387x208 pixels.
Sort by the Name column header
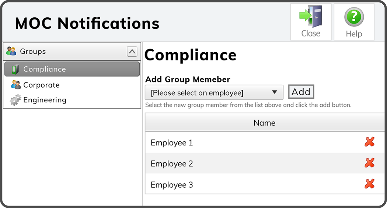(x=265, y=123)
